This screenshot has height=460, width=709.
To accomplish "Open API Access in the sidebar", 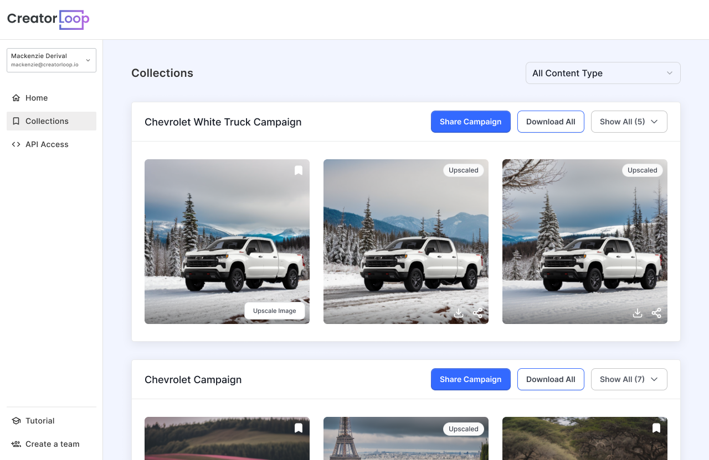I will pos(52,144).
